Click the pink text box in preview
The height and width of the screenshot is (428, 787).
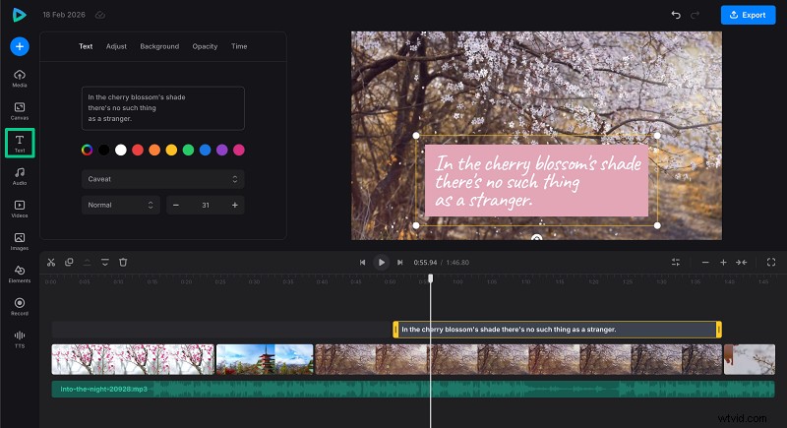tap(536, 181)
